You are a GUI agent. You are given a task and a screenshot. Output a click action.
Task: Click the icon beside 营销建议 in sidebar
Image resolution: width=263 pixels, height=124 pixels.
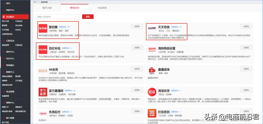pyautogui.click(x=4, y=65)
